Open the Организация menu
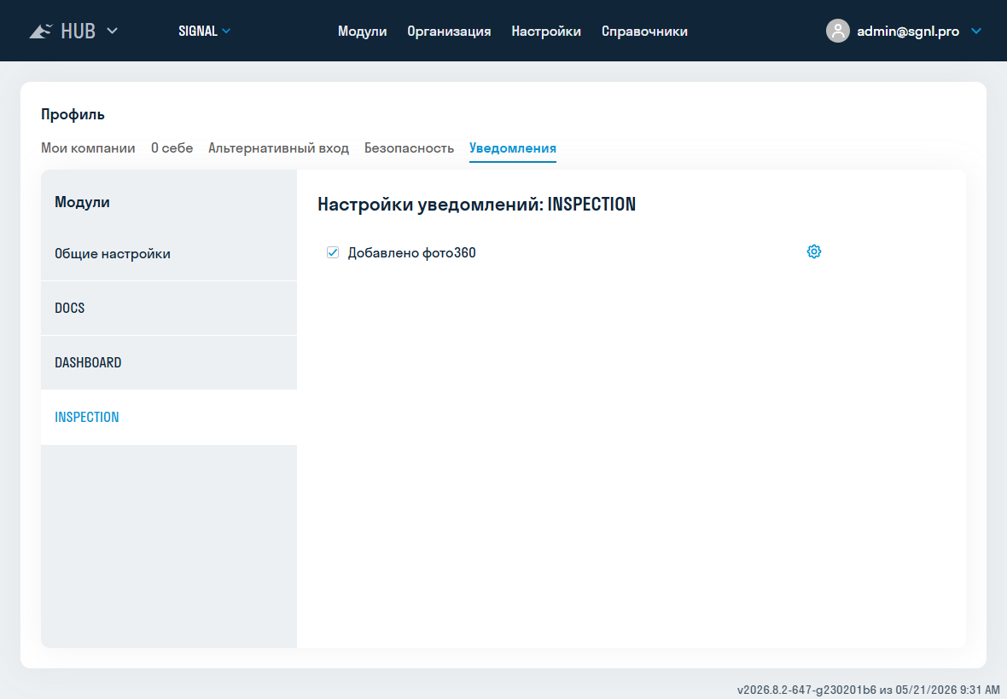Screen dimensions: 1007x699 click(x=449, y=31)
